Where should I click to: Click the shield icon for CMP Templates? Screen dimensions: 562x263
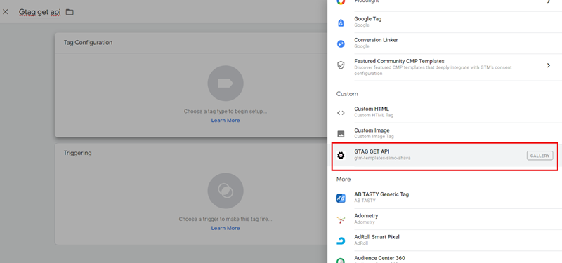pyautogui.click(x=341, y=65)
